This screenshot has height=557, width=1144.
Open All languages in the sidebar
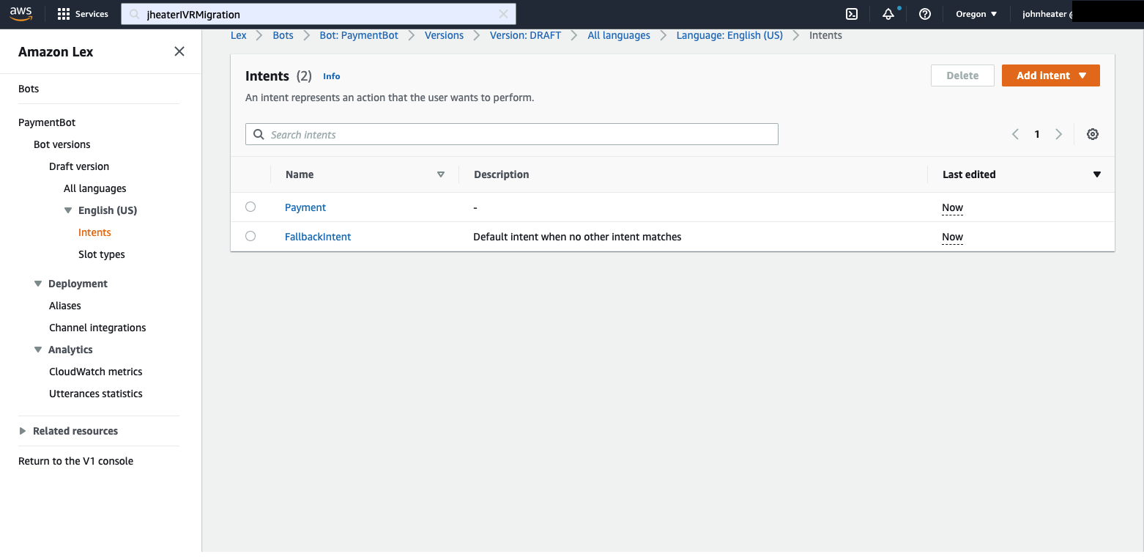95,188
